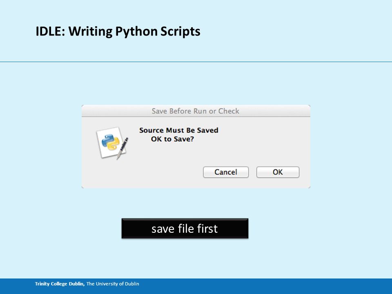Click the 'Source Must Be Saved' message
The width and height of the screenshot is (392, 294).
(179, 130)
